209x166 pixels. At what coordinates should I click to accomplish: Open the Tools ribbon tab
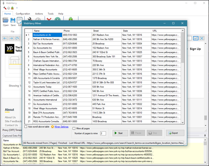(x=51, y=14)
